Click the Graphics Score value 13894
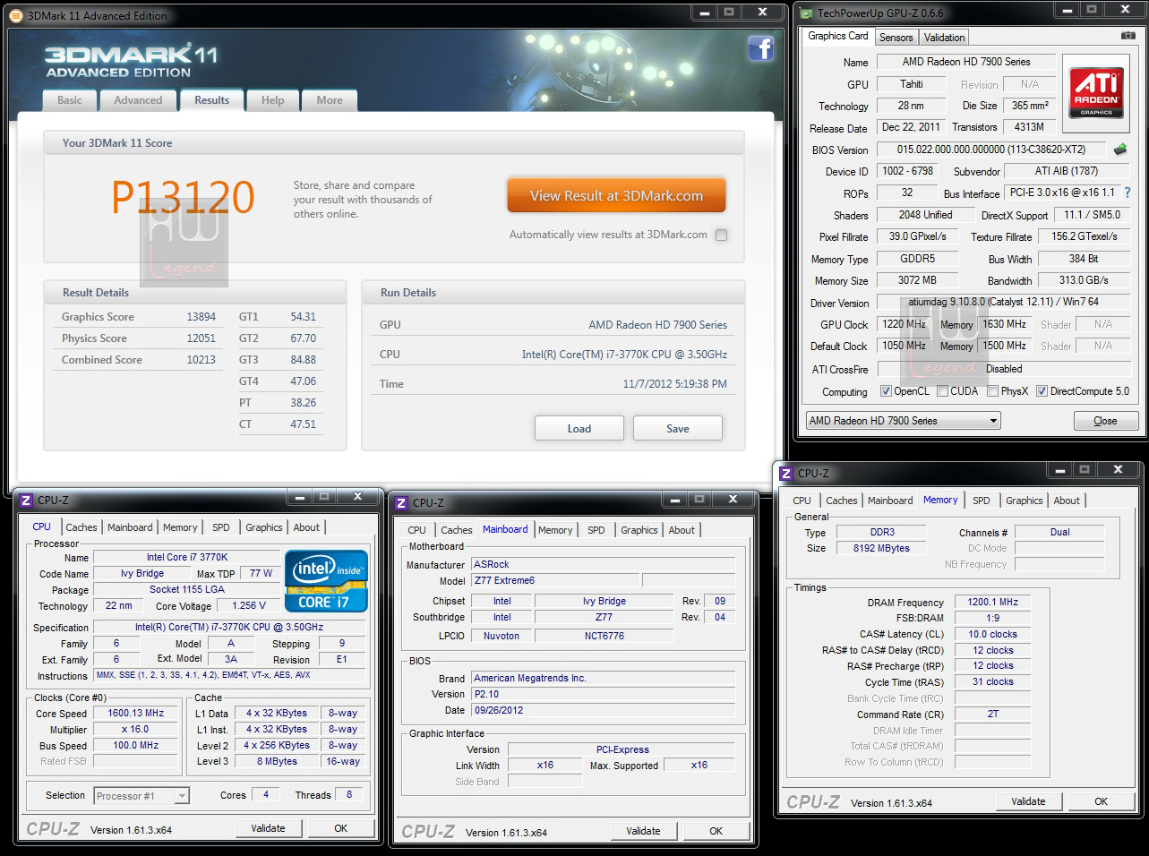 pyautogui.click(x=201, y=317)
